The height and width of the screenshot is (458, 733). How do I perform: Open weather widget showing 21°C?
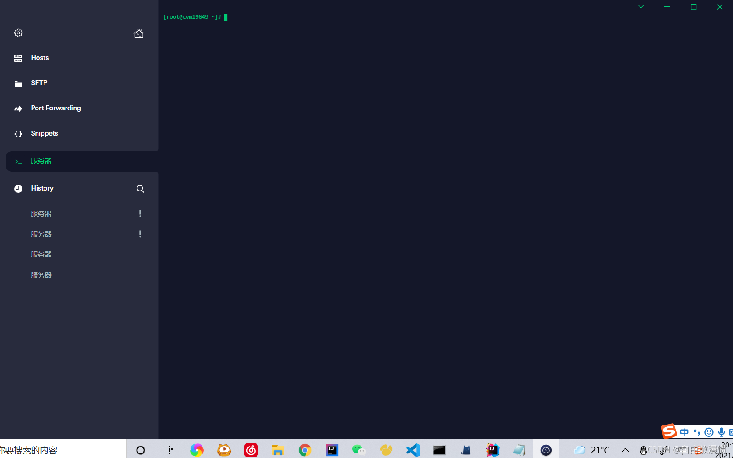click(591, 450)
